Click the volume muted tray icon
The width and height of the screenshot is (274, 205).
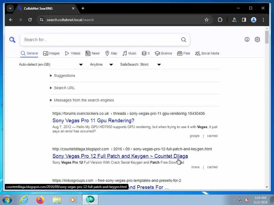click(247, 200)
